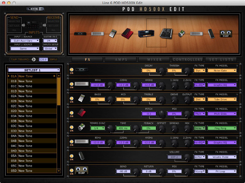Click the POD device icon between Send and Receive

(34, 25)
